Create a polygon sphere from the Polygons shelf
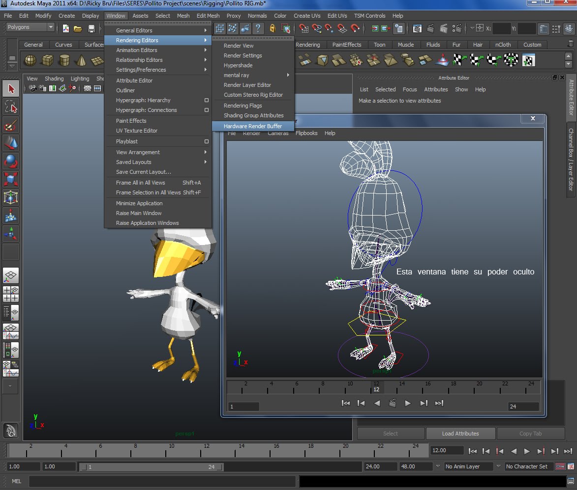Viewport: 577px width, 490px height. (x=30, y=60)
